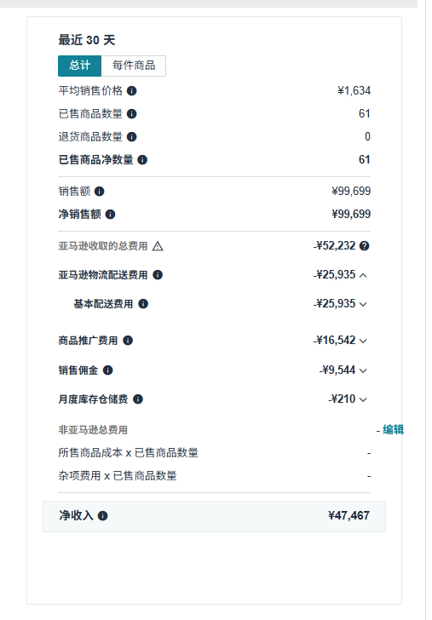Expand 商品推广费用 breakdown chevron
Screen dimensions: 432x620
[363, 341]
